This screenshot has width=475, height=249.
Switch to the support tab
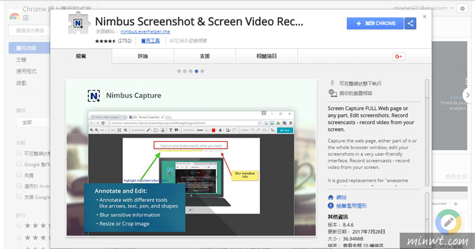(x=204, y=56)
